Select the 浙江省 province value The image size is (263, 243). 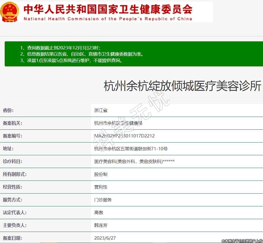pyautogui.click(x=101, y=110)
